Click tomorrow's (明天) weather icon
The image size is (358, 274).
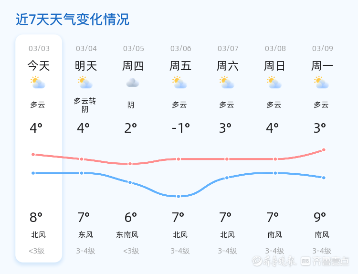pos(85,83)
